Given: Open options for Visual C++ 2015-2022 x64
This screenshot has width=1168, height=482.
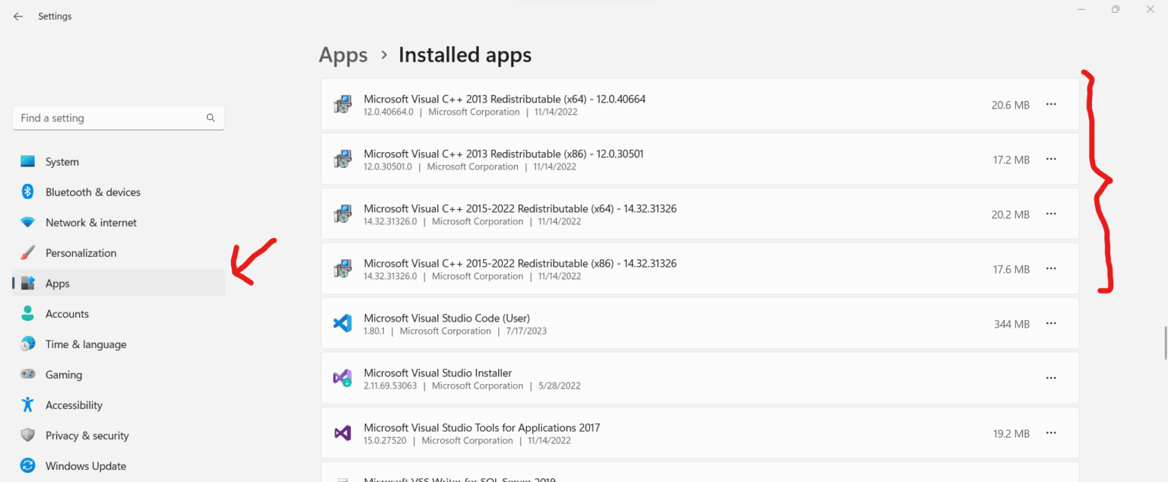Looking at the screenshot, I should click(1051, 214).
